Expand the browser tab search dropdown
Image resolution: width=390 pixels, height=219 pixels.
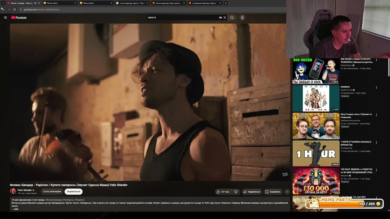coord(3,3)
